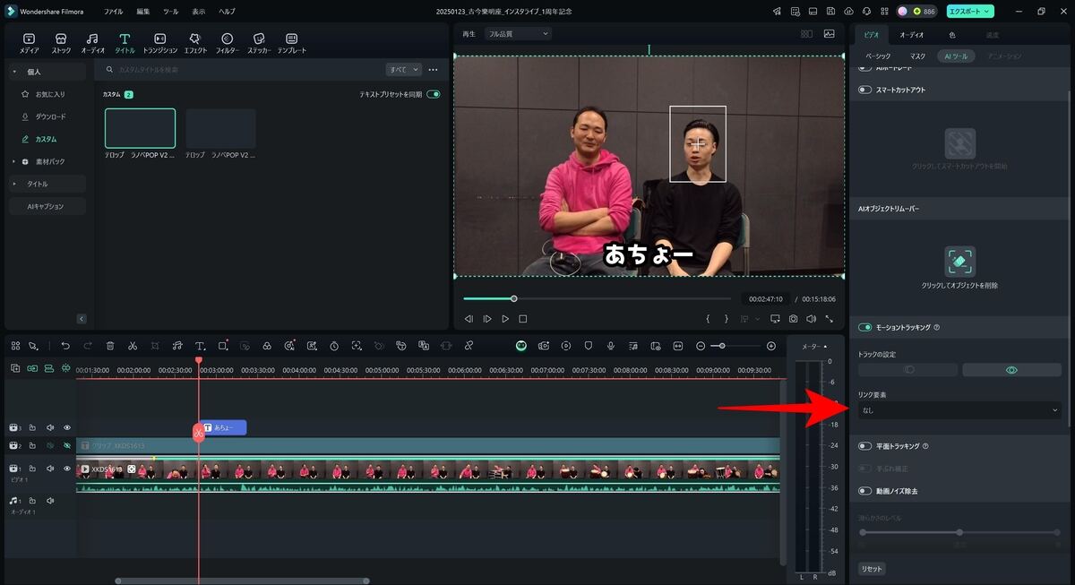
Task: Click the preview volume speaker icon
Action: tap(811, 318)
